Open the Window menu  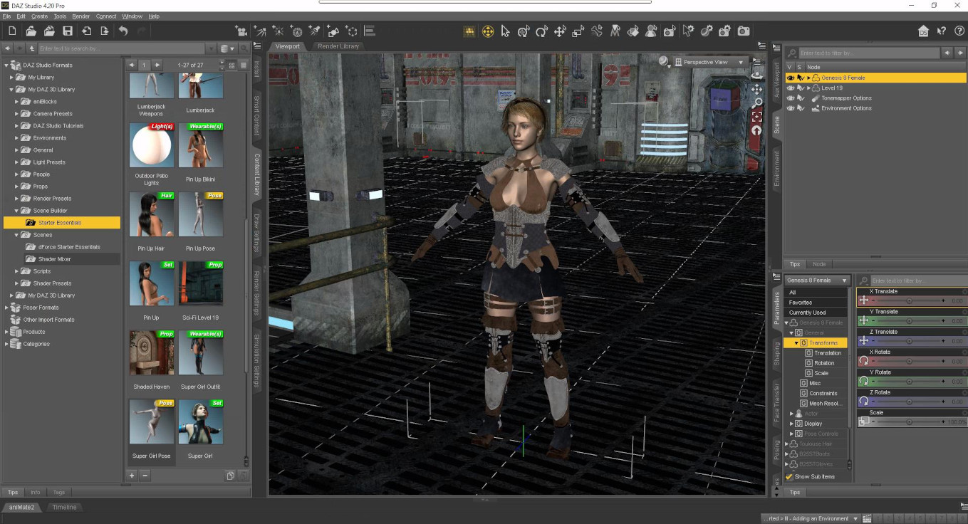[x=132, y=16]
